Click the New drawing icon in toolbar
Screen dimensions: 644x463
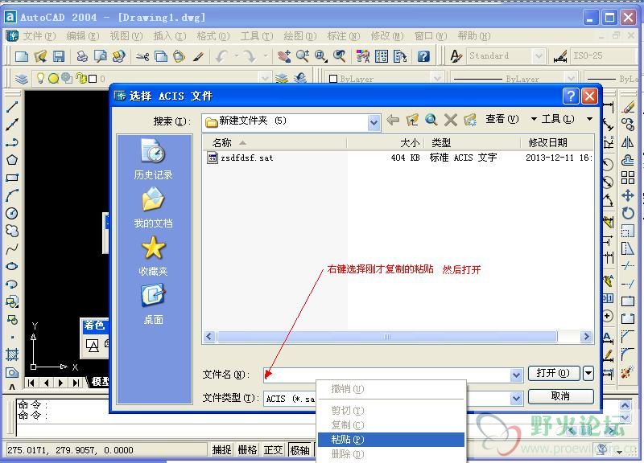point(22,56)
